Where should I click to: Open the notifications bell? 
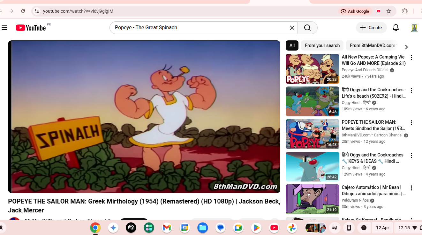tap(396, 28)
